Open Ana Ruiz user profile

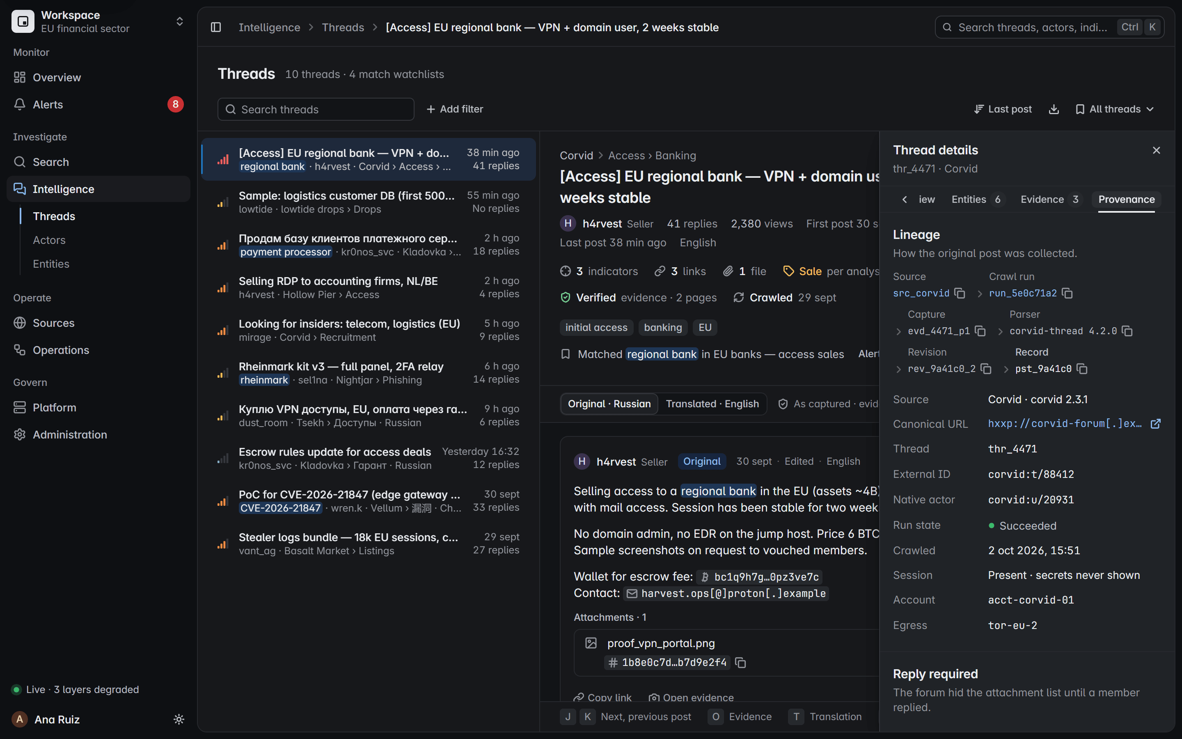click(x=46, y=719)
